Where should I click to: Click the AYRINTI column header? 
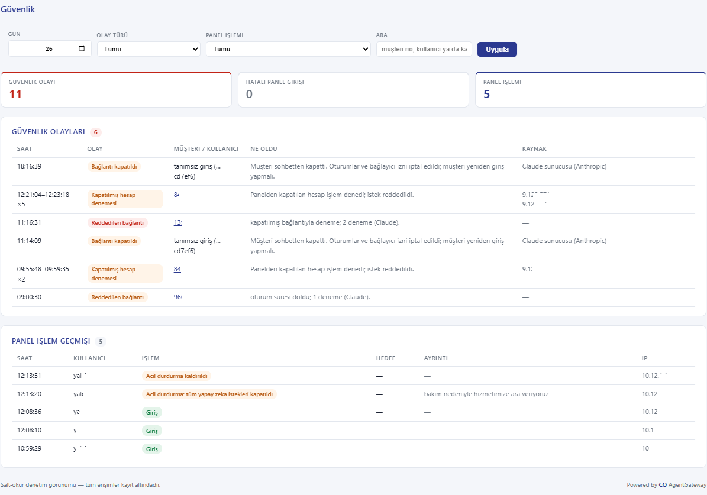[x=435, y=358]
